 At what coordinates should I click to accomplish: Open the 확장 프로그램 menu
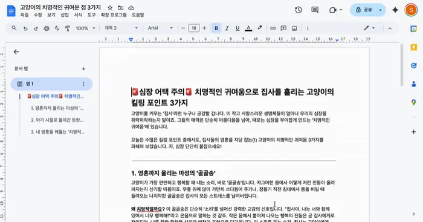114,15
